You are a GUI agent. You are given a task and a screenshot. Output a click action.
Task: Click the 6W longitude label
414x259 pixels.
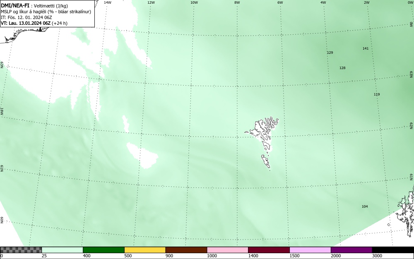[280, 2]
